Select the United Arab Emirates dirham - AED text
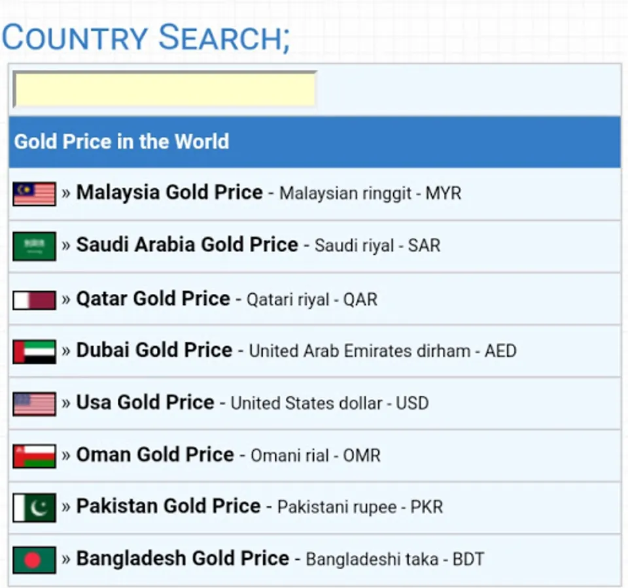The width and height of the screenshot is (628, 588). (x=383, y=351)
